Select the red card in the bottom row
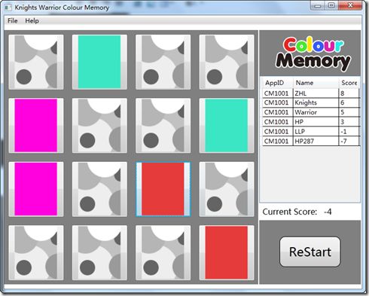369x296 pixels. 227,252
